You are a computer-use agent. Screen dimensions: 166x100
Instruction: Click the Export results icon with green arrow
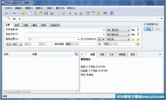pyautogui.click(x=51, y=13)
